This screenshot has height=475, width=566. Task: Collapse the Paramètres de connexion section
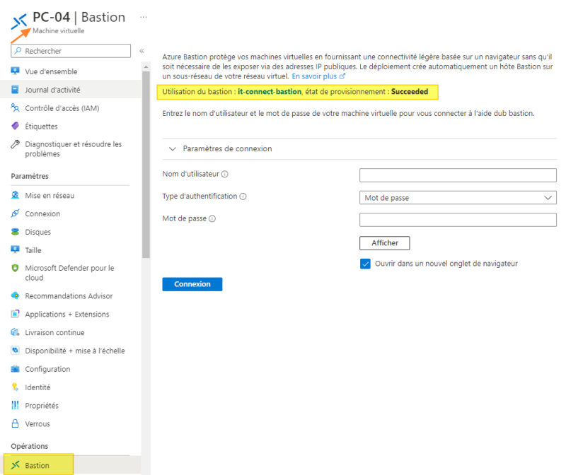(x=172, y=149)
